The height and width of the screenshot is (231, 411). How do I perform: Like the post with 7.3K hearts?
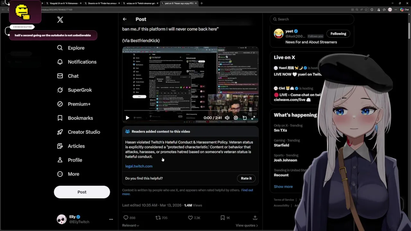point(194,218)
